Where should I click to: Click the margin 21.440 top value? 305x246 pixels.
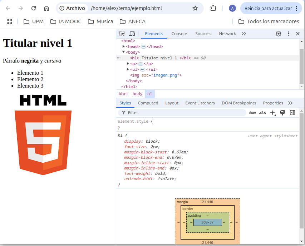pos(207,202)
